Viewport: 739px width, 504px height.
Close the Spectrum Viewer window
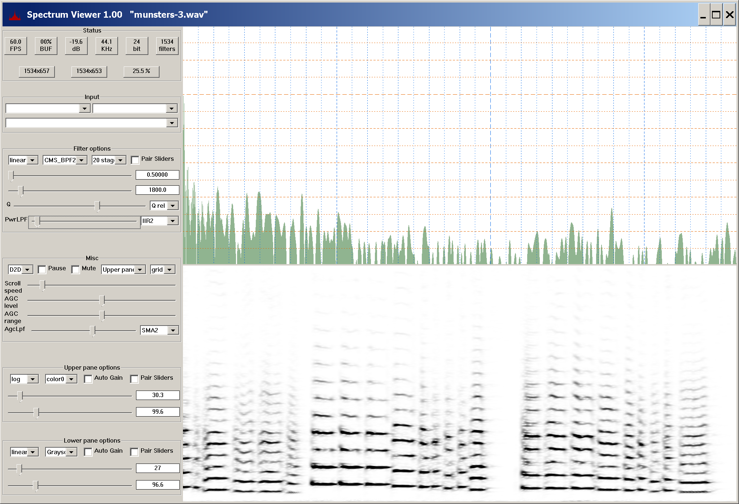pos(730,14)
